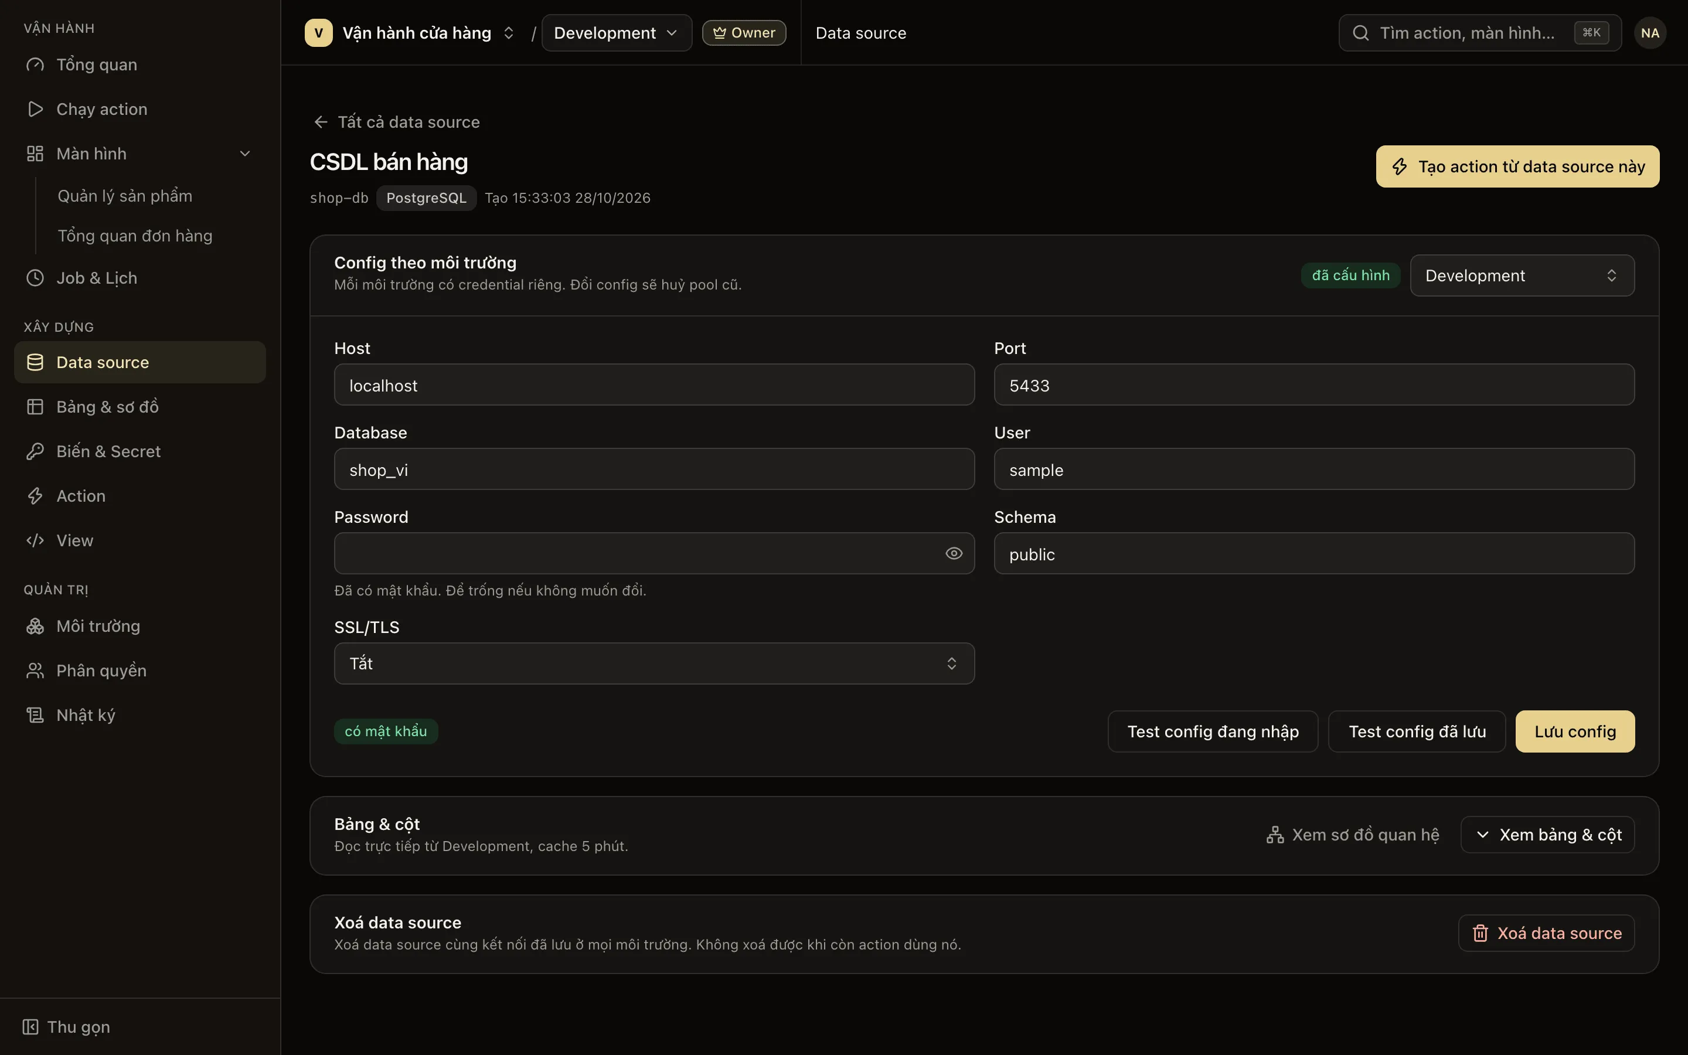1688x1055 pixels.
Task: Select Tổng quan đơn hàng screen
Action: (135, 236)
